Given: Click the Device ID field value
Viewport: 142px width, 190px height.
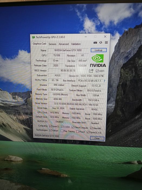Looking at the screenshot, I should tap(92, 76).
